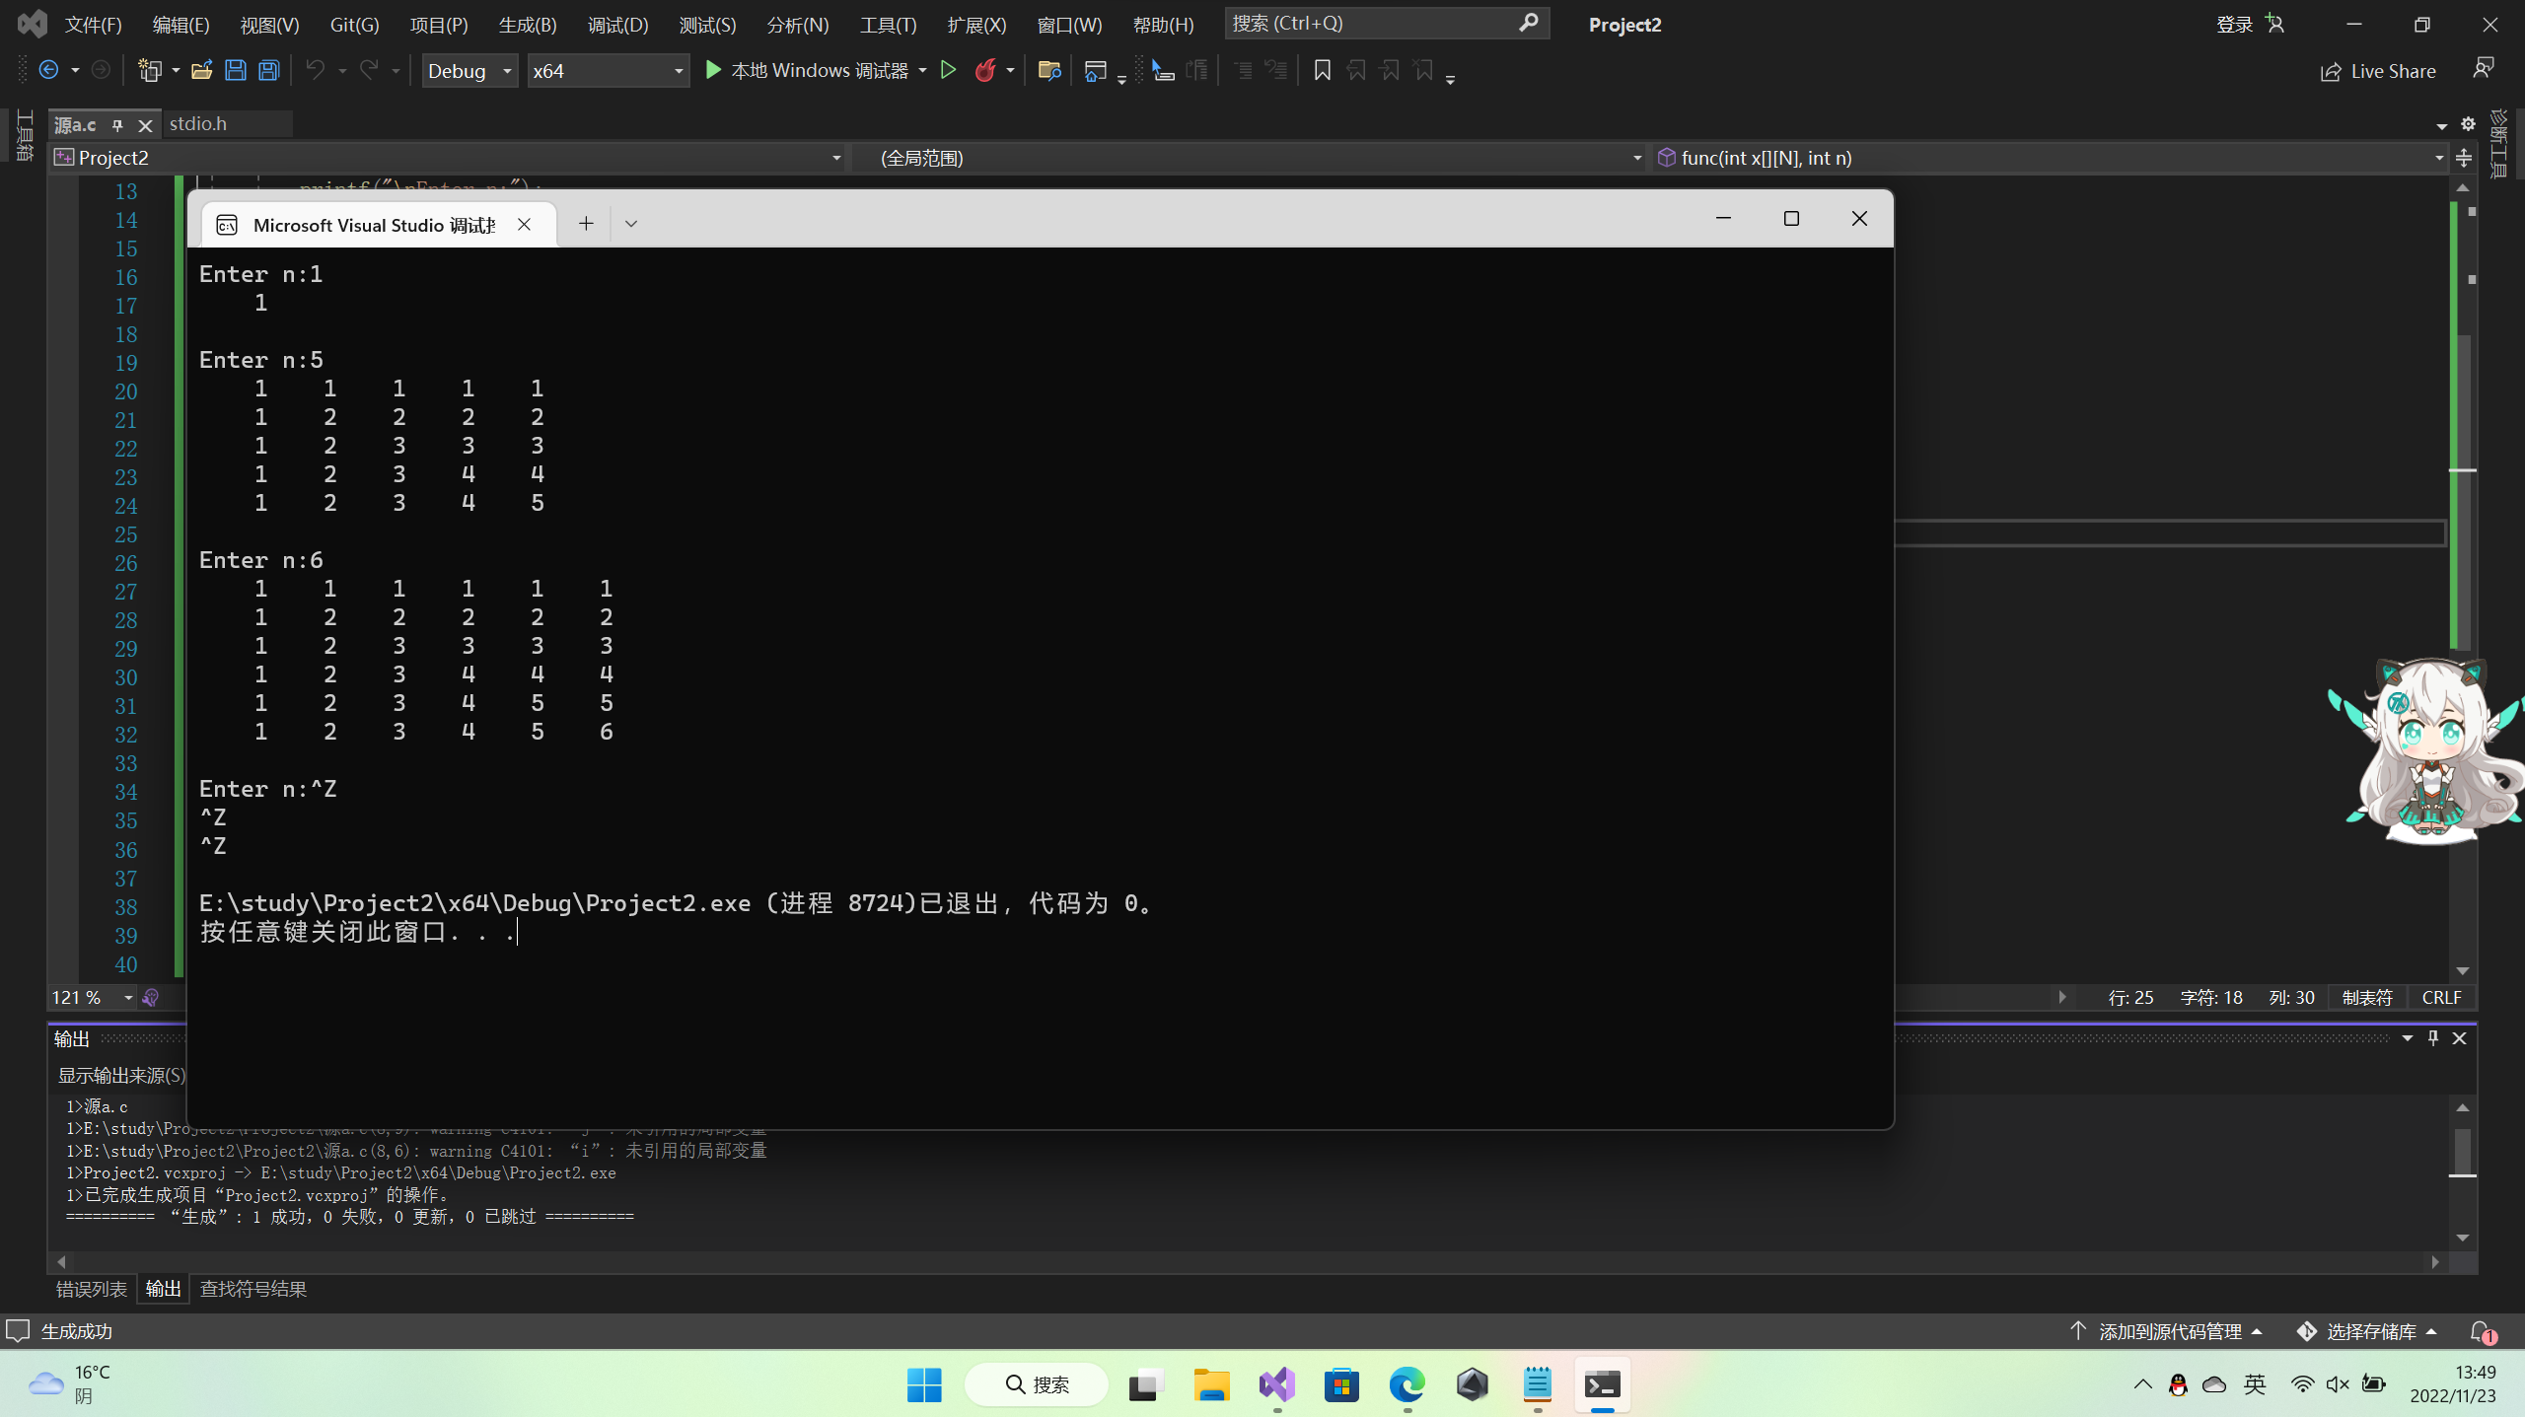The image size is (2525, 1417).
Task: Switch to the stdio.h tab
Action: [x=198, y=123]
